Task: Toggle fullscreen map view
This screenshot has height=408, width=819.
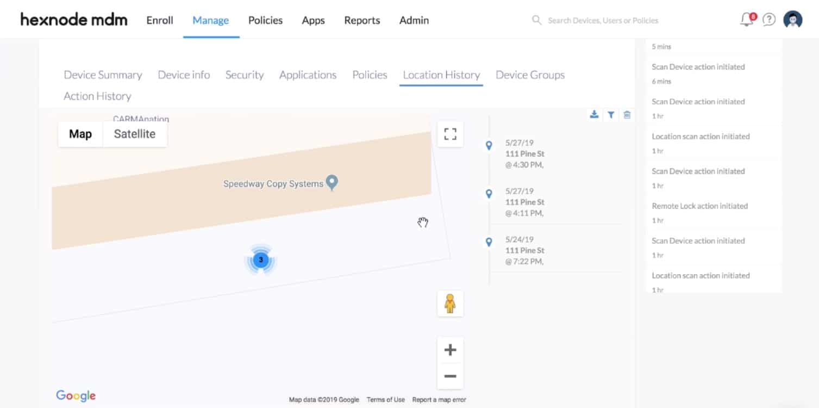Action: (x=450, y=134)
